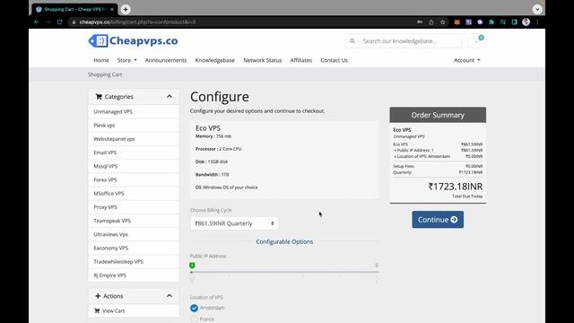This screenshot has height=323, width=574.
Task: Select the Unmanaged VPS category
Action: pos(134,111)
